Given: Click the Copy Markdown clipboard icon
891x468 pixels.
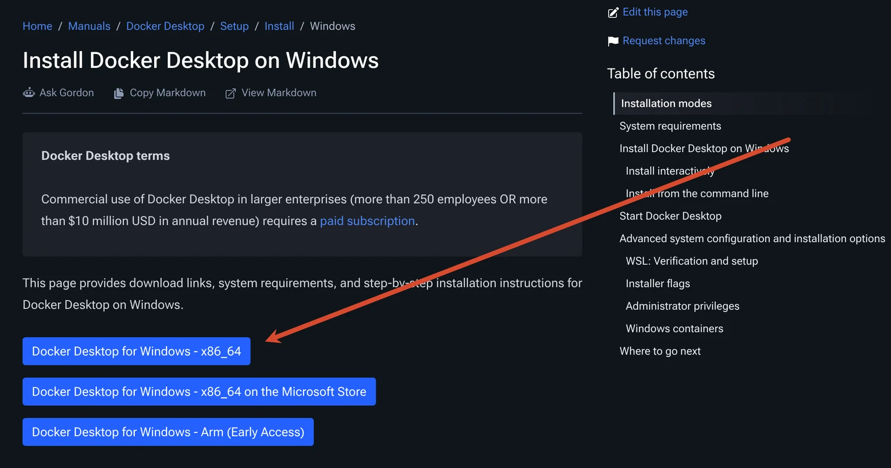Looking at the screenshot, I should coord(119,93).
